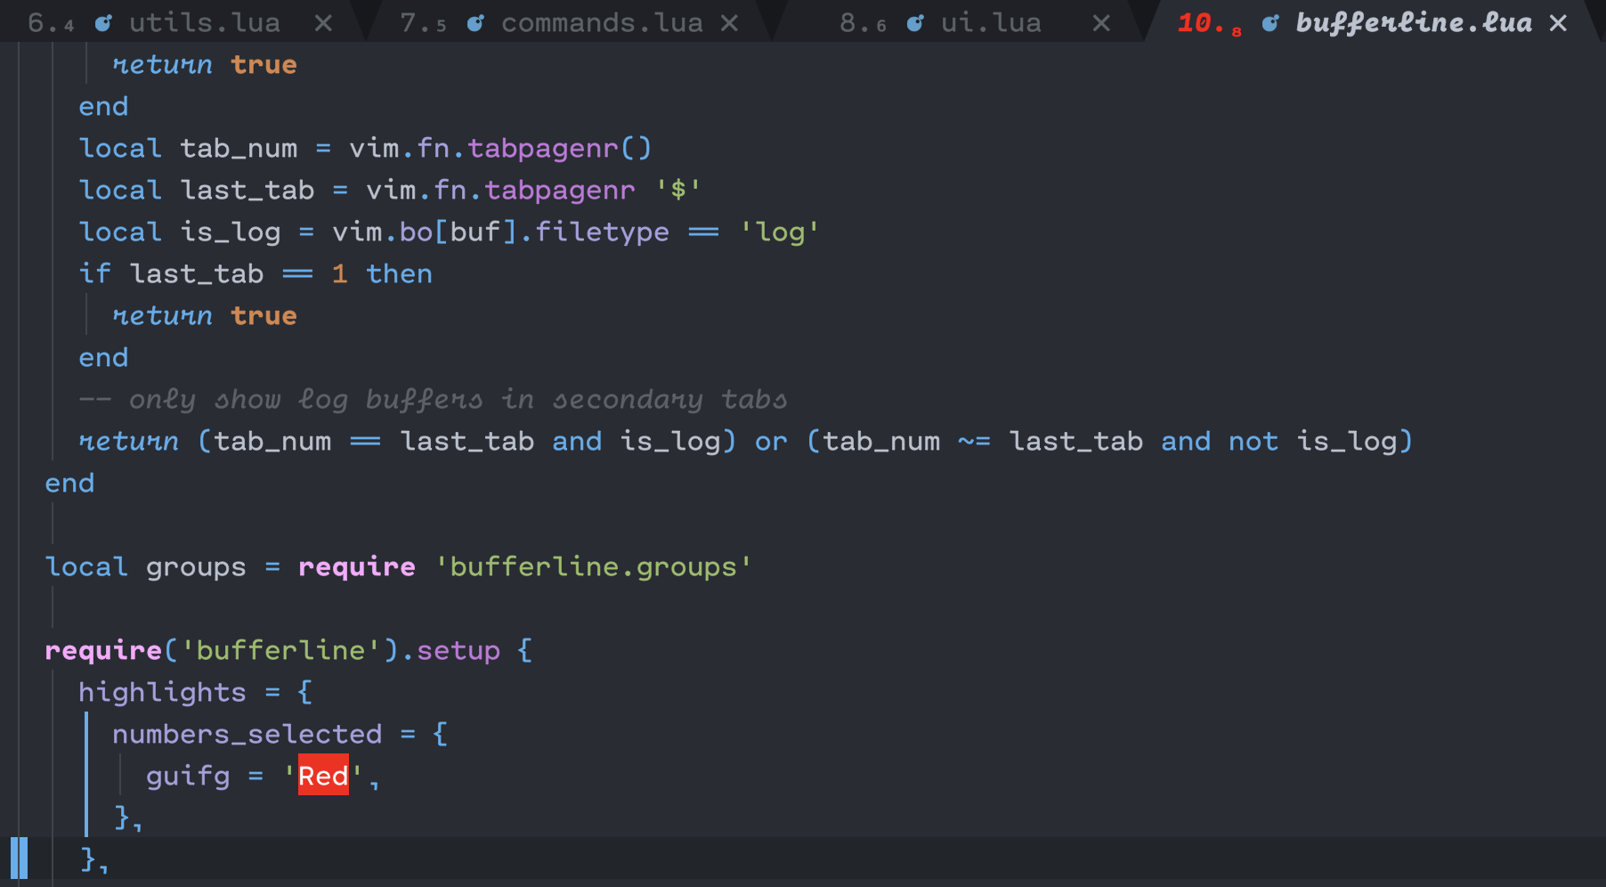Click buffer number 6 on the utils.lua tab

(x=37, y=22)
